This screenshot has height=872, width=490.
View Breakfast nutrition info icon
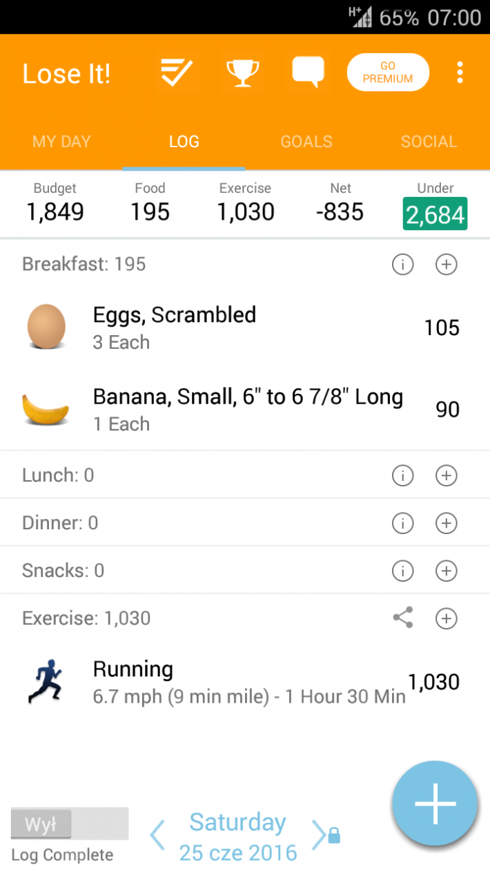[x=402, y=265]
